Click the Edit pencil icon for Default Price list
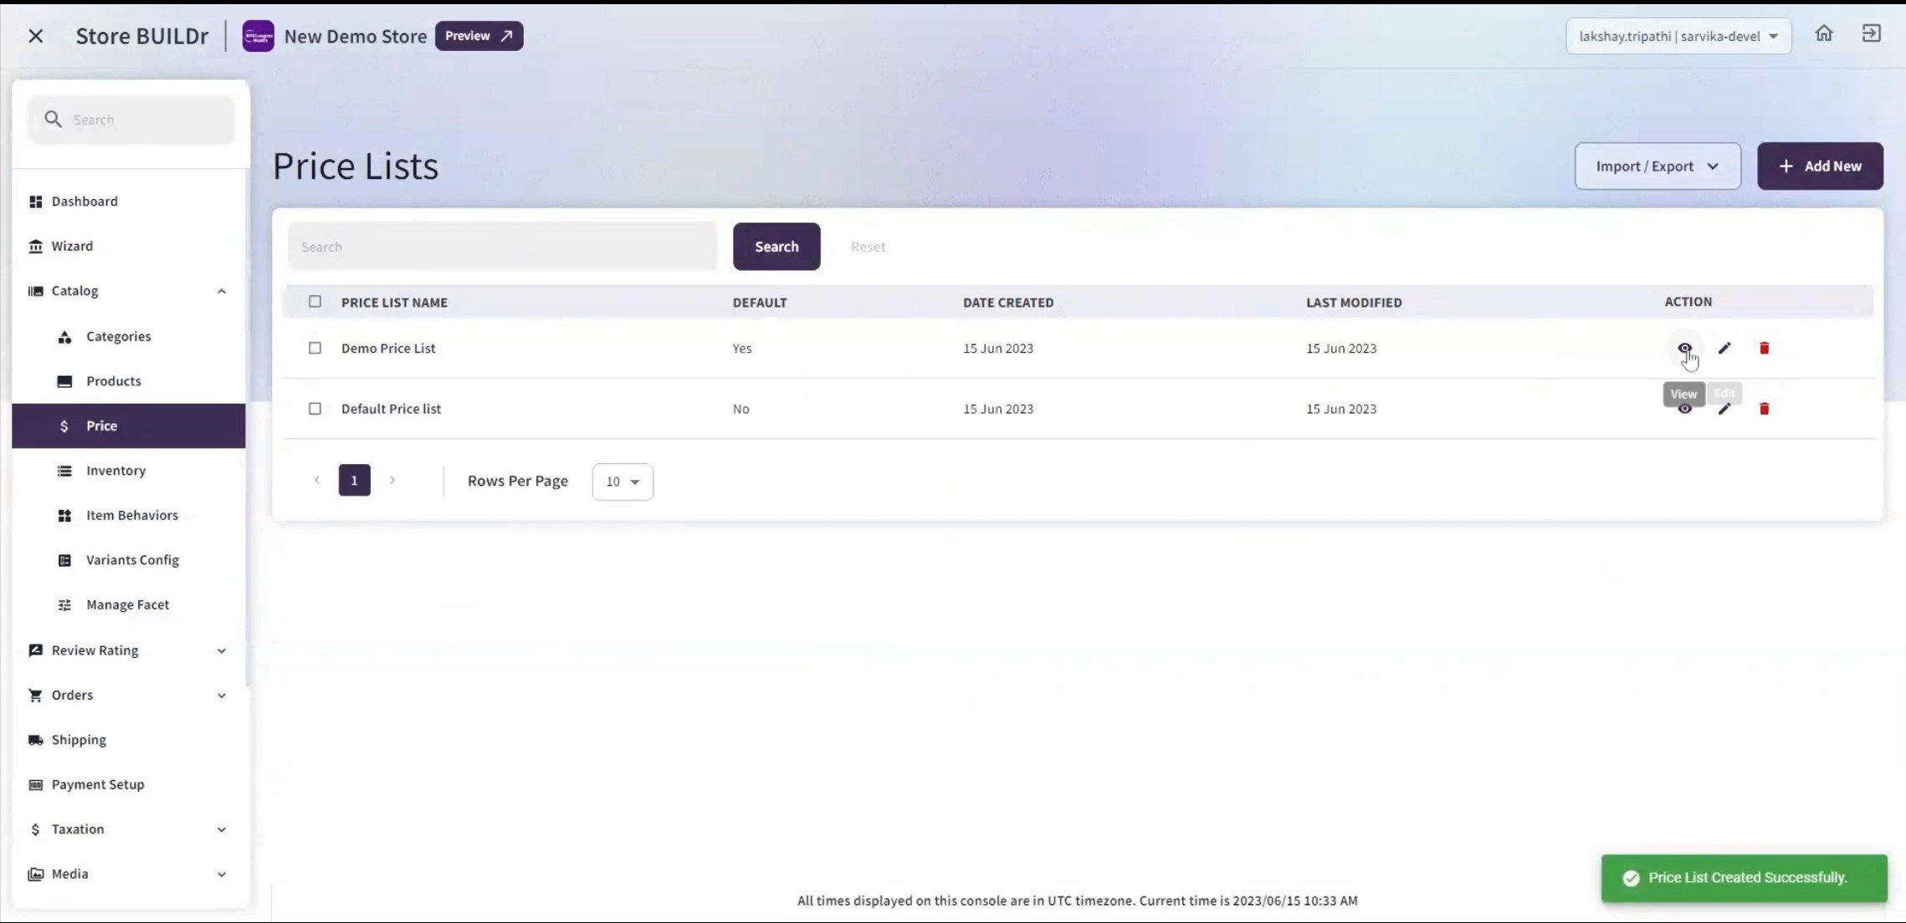 point(1725,409)
